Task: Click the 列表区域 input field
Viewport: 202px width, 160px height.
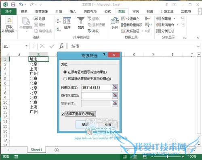Action: click(x=97, y=87)
